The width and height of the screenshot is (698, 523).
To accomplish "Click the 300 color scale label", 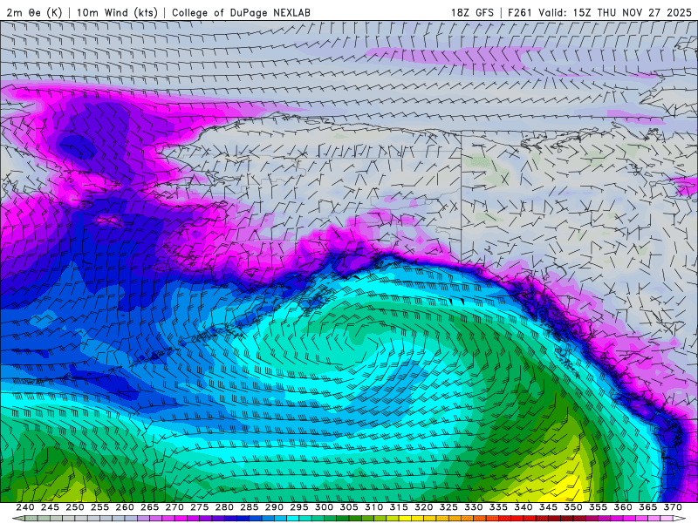I will pyautogui.click(x=324, y=507).
